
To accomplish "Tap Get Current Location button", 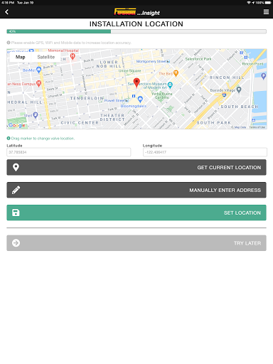I will (136, 167).
